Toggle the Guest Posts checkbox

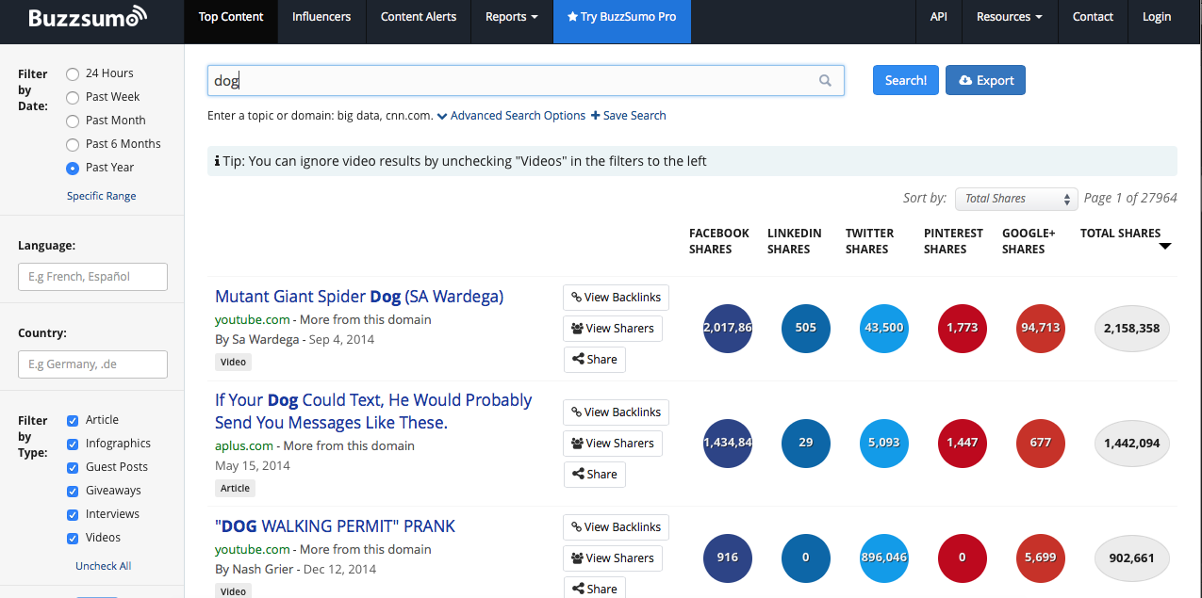(73, 468)
